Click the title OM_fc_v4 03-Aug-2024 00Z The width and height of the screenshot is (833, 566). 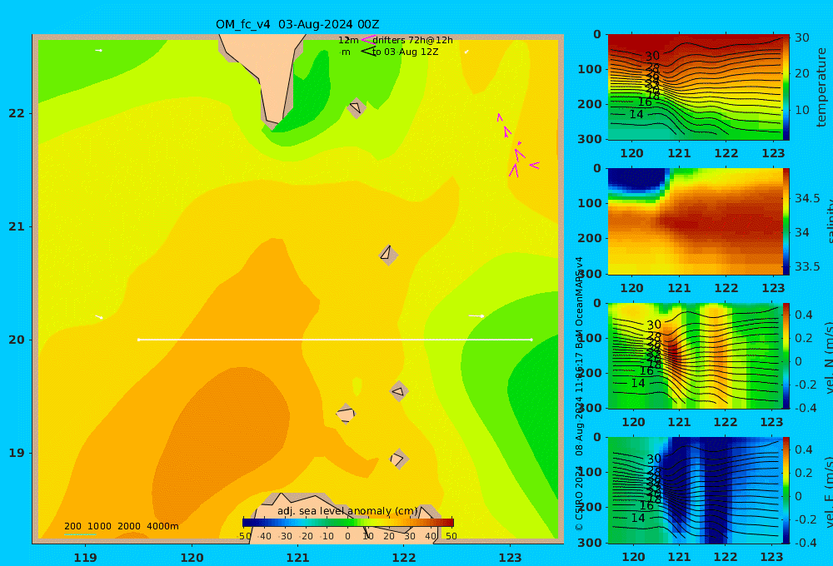pos(297,24)
